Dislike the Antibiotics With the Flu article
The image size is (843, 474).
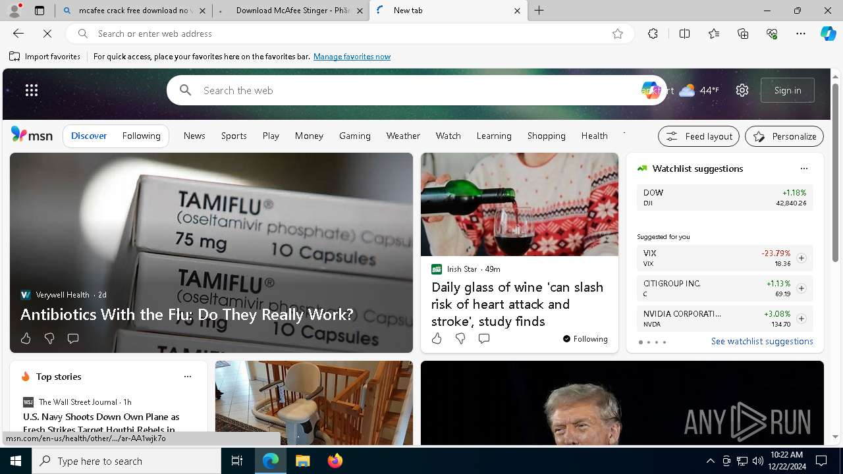(x=49, y=338)
